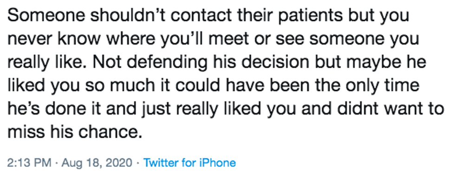Click the 2:13 PM timestamp
455x178 pixels.
(x=29, y=163)
